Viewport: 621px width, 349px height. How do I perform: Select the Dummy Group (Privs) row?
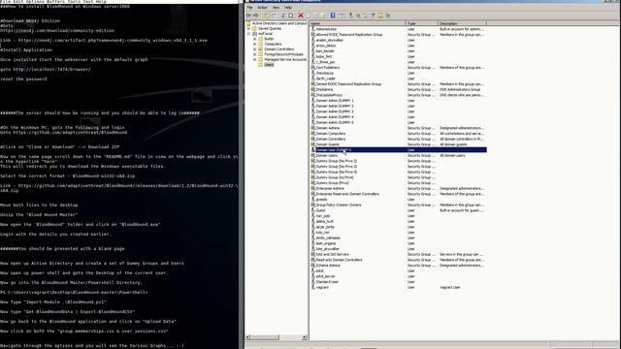(398, 183)
